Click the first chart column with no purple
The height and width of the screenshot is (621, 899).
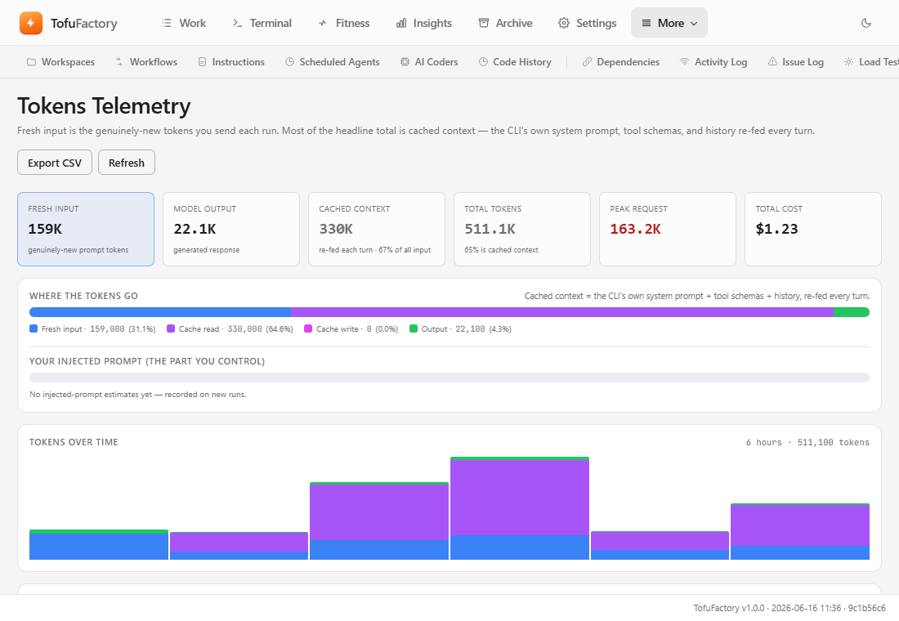99,545
